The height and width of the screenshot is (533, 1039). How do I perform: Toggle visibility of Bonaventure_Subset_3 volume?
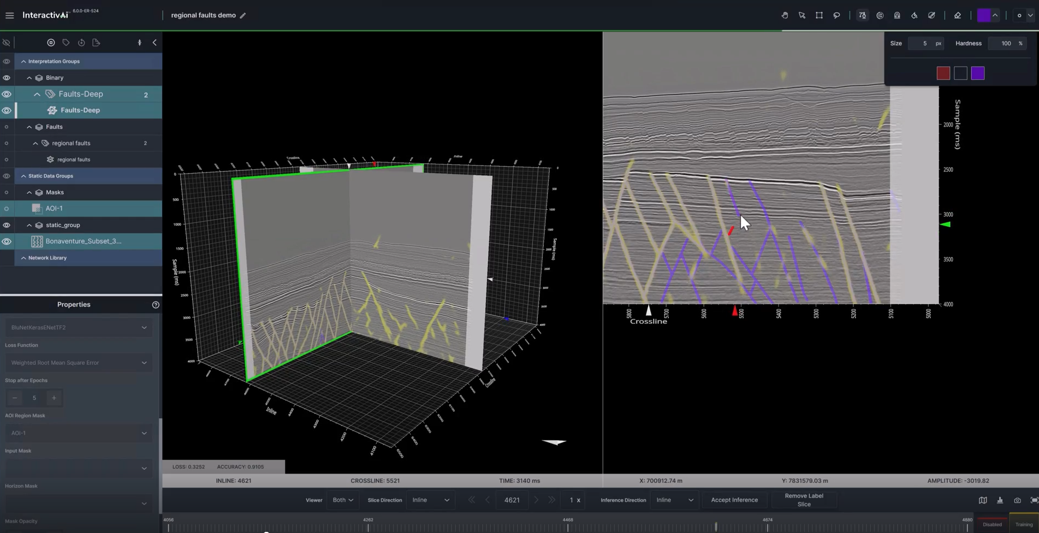[x=7, y=241]
